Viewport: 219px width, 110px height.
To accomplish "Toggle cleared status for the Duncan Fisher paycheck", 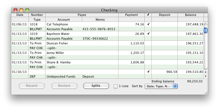I will (148, 43).
